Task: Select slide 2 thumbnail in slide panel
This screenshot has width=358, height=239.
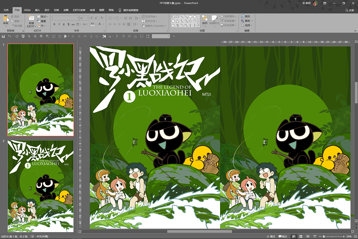Action: [x=41, y=186]
